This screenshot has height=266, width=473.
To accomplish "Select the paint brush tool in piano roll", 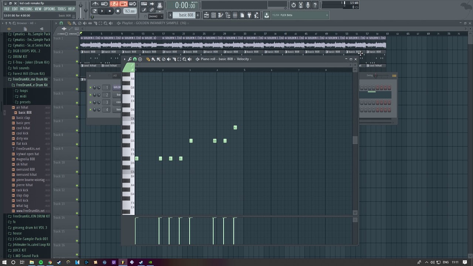I will [153, 59].
